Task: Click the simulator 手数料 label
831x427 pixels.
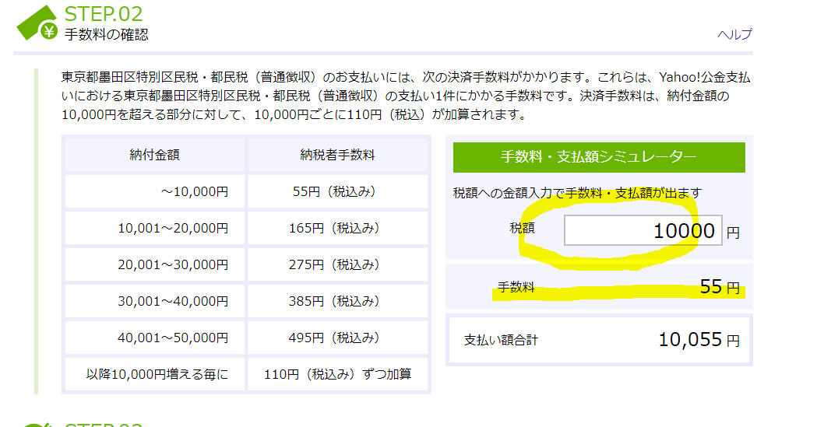Action: 516,287
